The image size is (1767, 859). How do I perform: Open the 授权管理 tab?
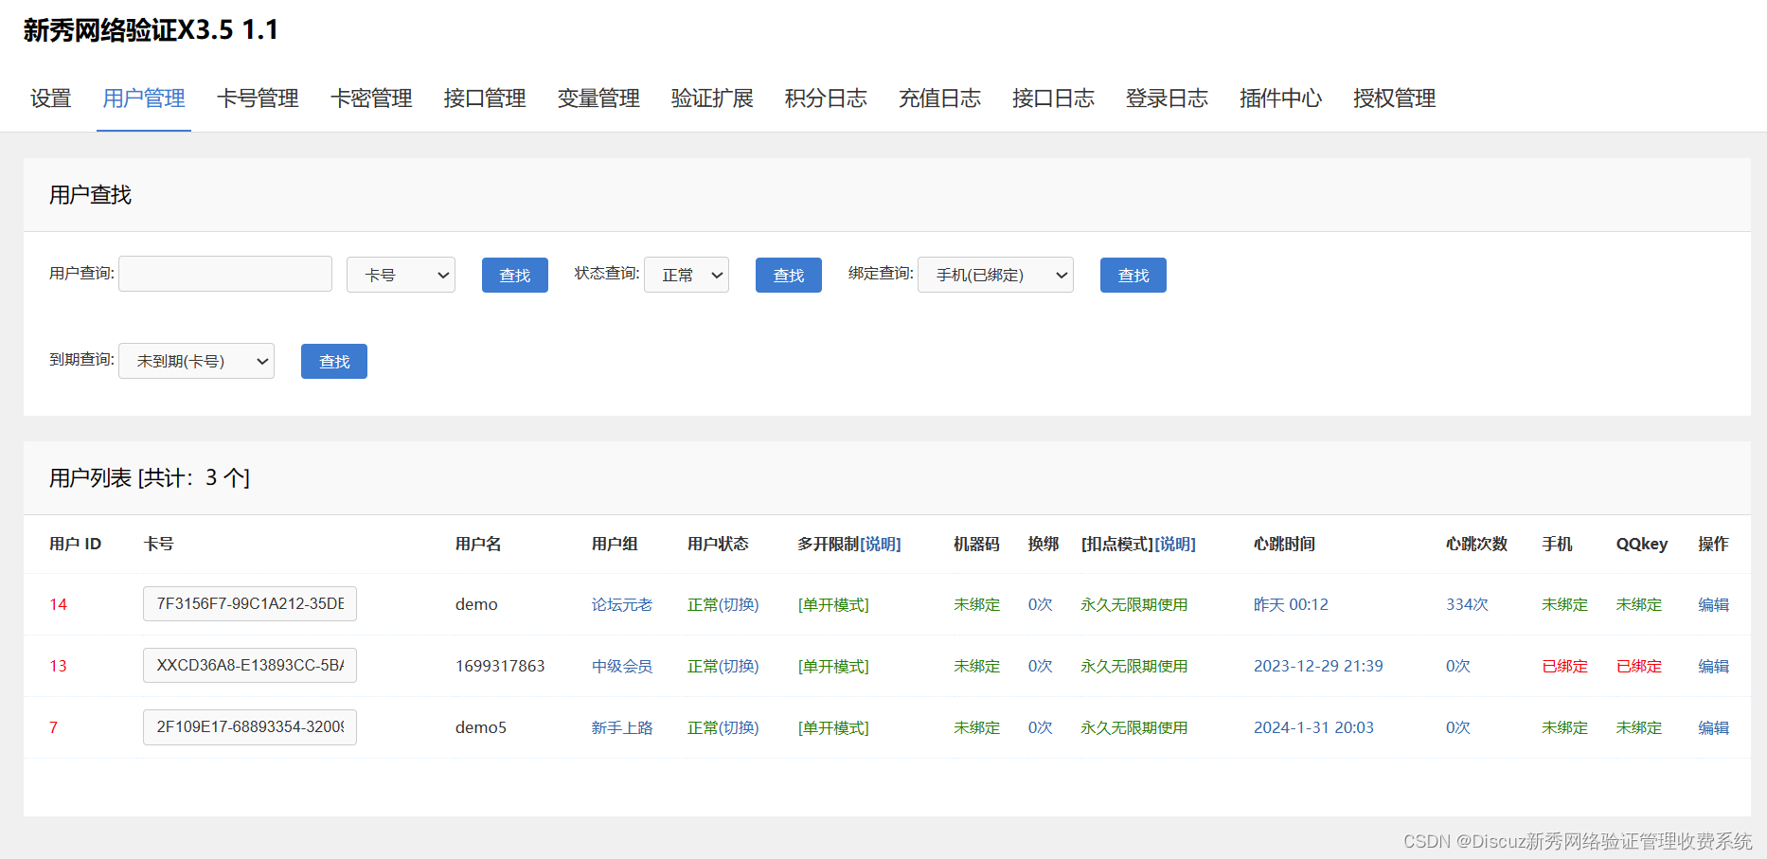pos(1394,98)
